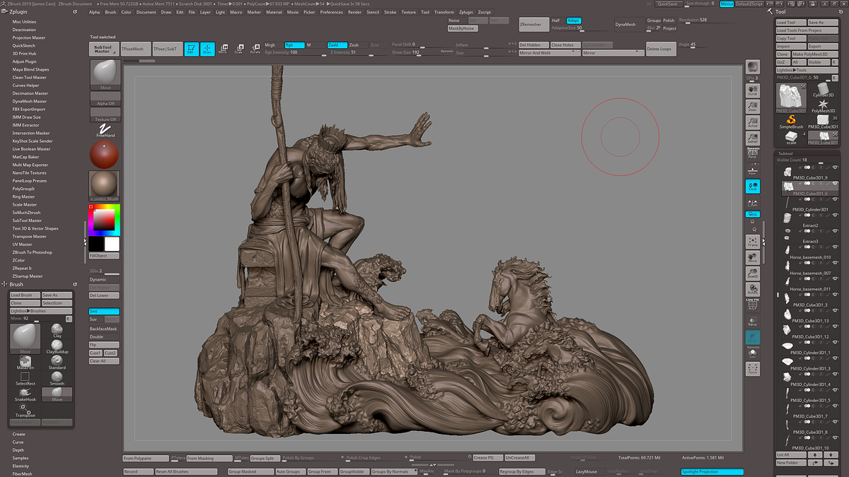Expand the Create section in Brush palette
Image resolution: width=849 pixels, height=477 pixels.
click(19, 434)
